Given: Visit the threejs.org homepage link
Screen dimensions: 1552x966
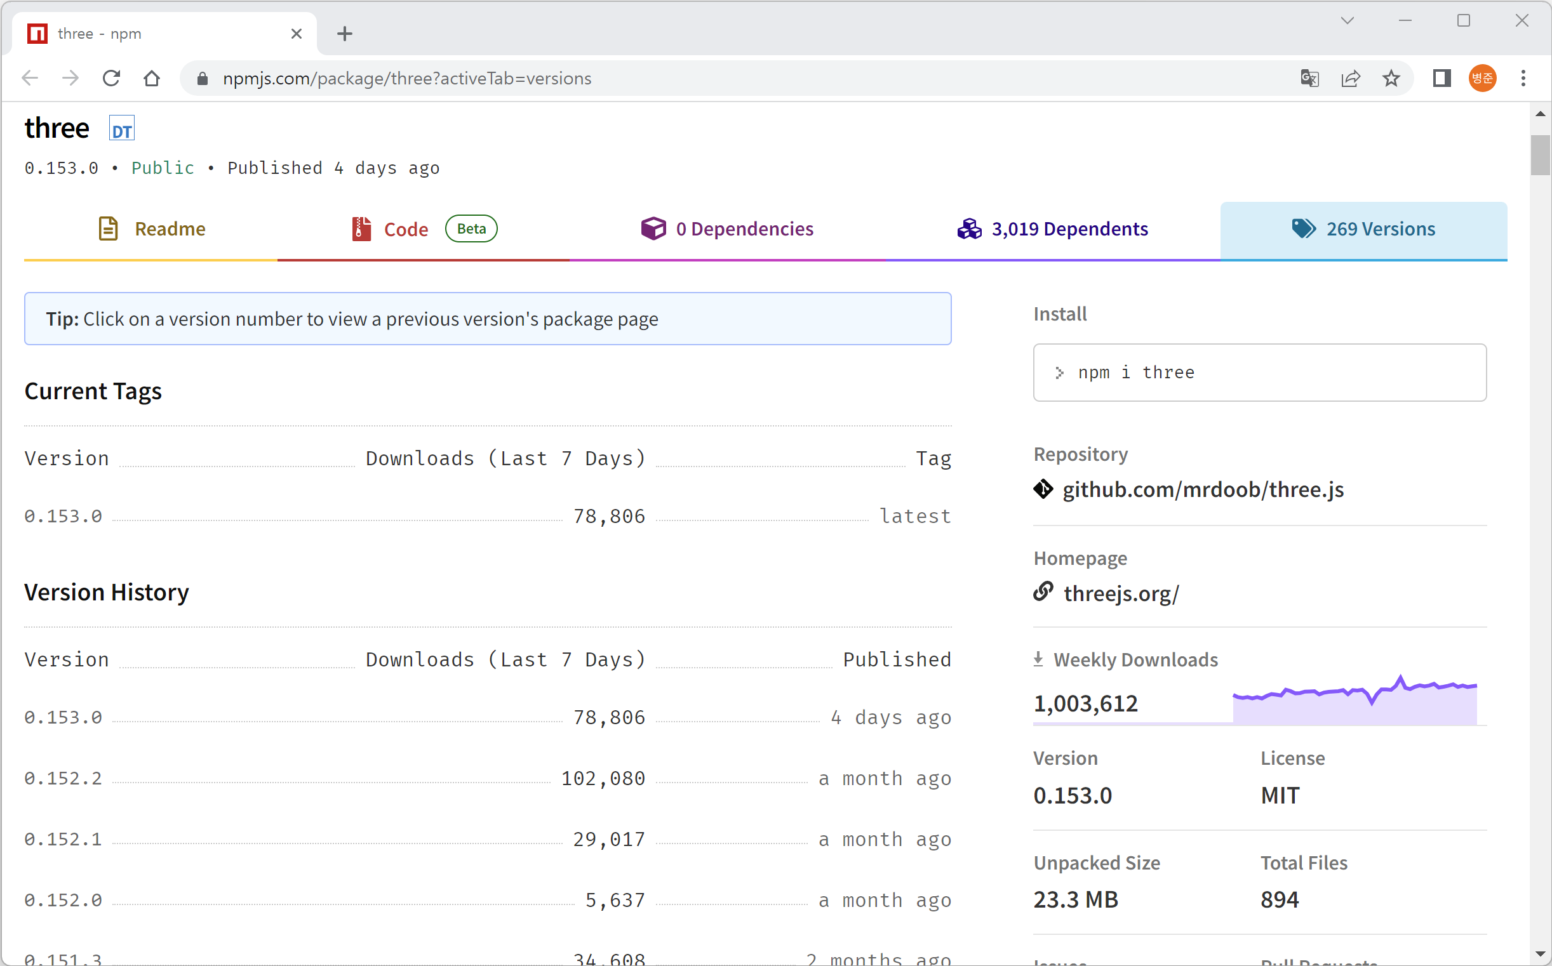Looking at the screenshot, I should point(1121,594).
